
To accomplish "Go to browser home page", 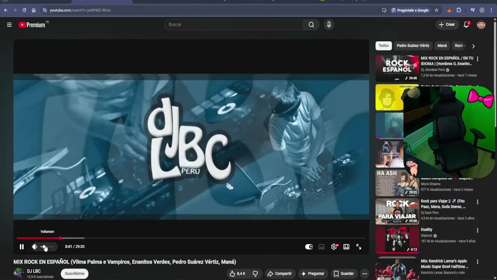I will point(33,10).
